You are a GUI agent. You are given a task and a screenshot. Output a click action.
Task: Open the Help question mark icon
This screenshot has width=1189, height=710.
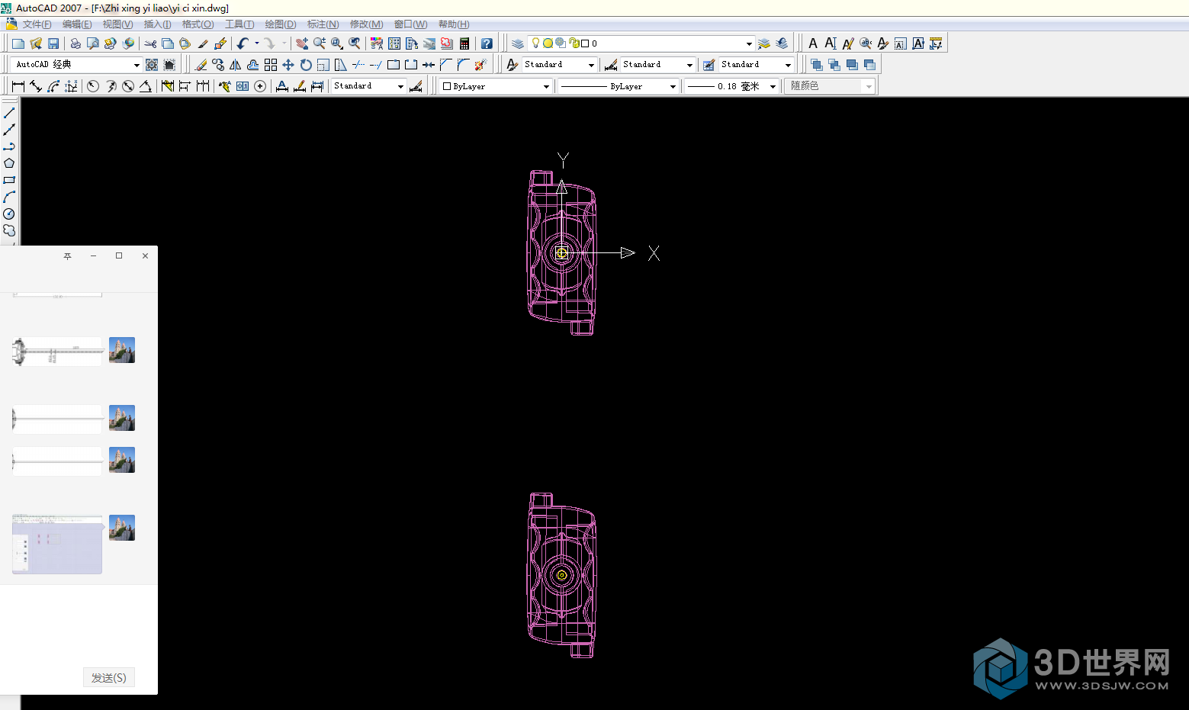coord(487,43)
